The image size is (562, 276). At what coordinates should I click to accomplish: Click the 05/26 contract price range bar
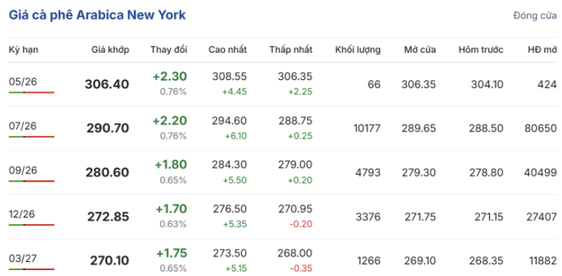31,93
